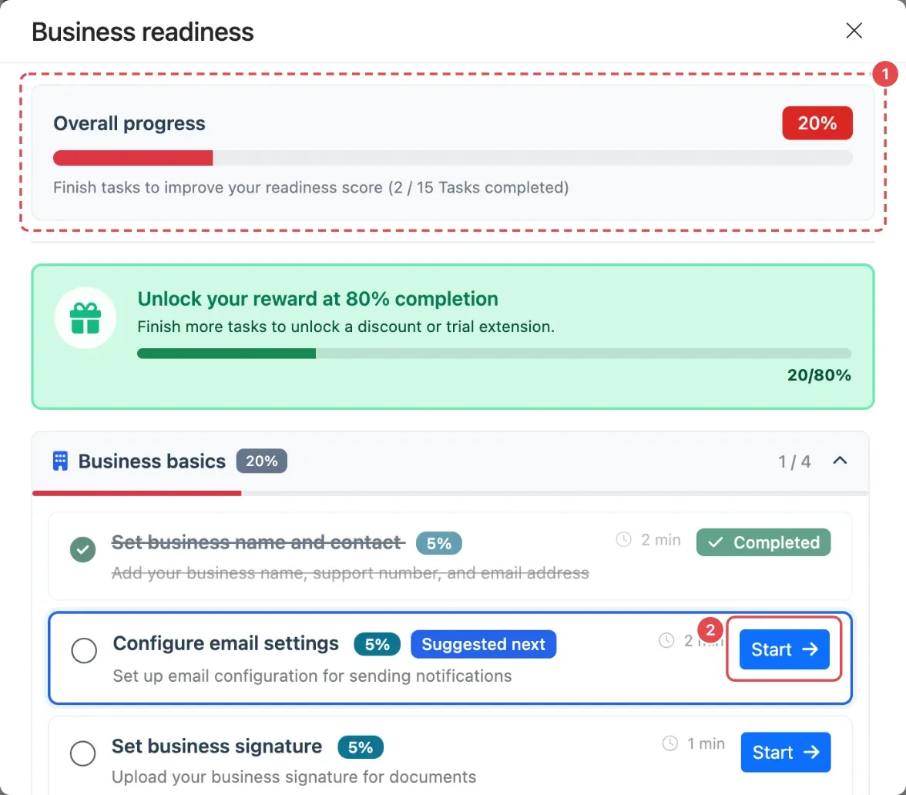Click the Overall progress bar
This screenshot has height=795, width=906.
(x=452, y=158)
